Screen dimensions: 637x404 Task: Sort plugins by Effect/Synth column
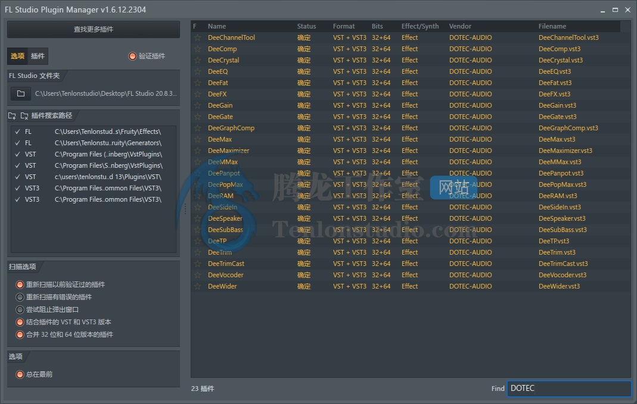click(x=420, y=26)
